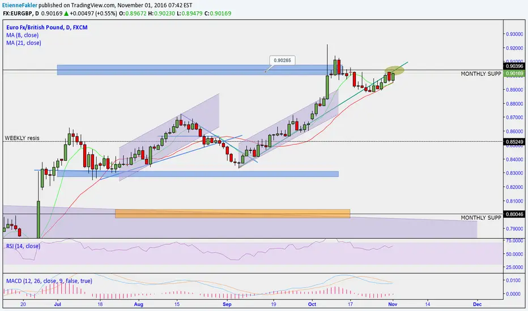Click the L:0.89479 low value in header
Viewport: 528px width, 311px height.
(x=190, y=14)
